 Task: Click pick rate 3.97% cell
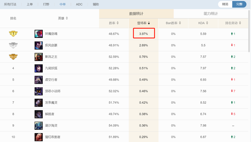pyautogui.click(x=144, y=34)
